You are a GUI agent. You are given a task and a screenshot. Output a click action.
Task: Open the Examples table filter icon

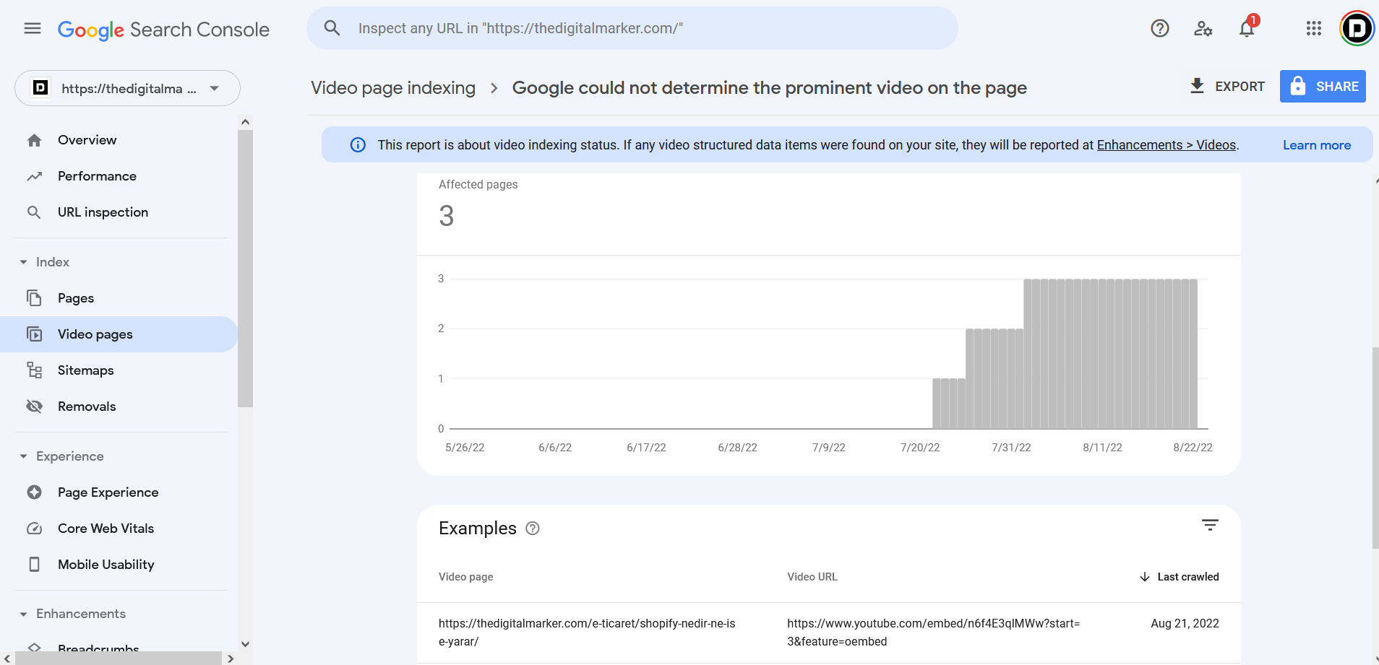1210,525
